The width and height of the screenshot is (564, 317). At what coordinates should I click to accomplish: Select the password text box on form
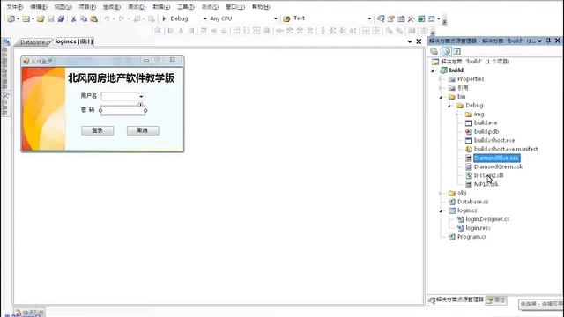tap(122, 110)
